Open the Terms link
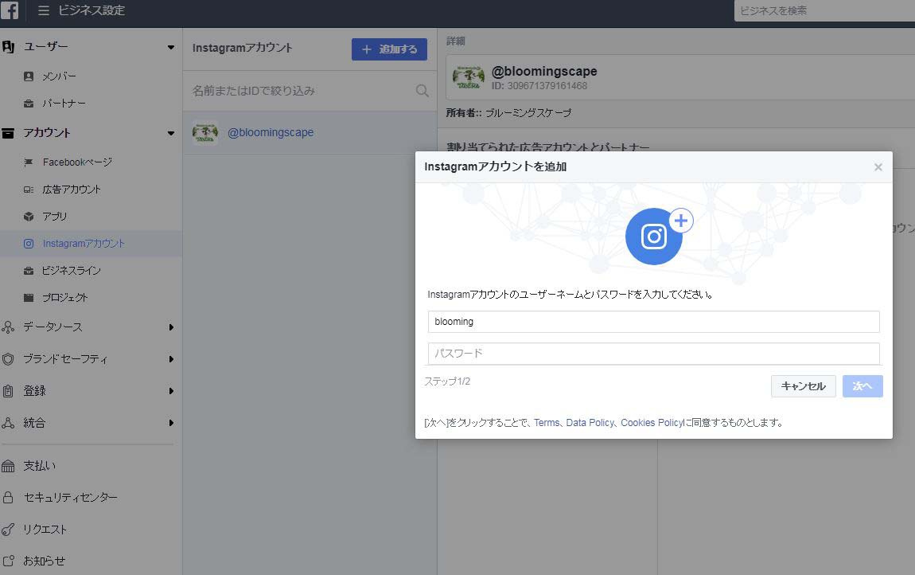The height and width of the screenshot is (575, 915). click(546, 422)
